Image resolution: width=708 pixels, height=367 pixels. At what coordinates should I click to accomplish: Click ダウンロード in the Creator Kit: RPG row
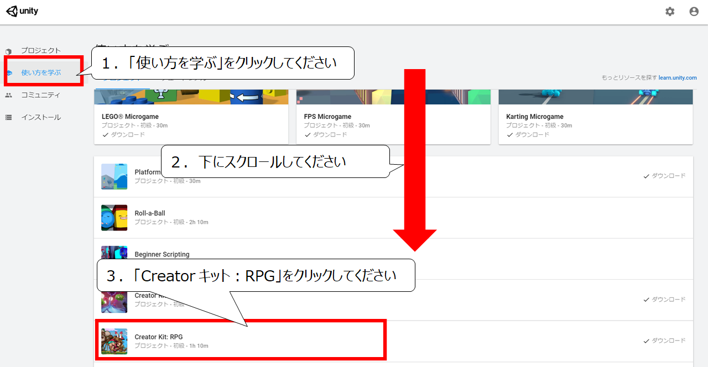664,341
